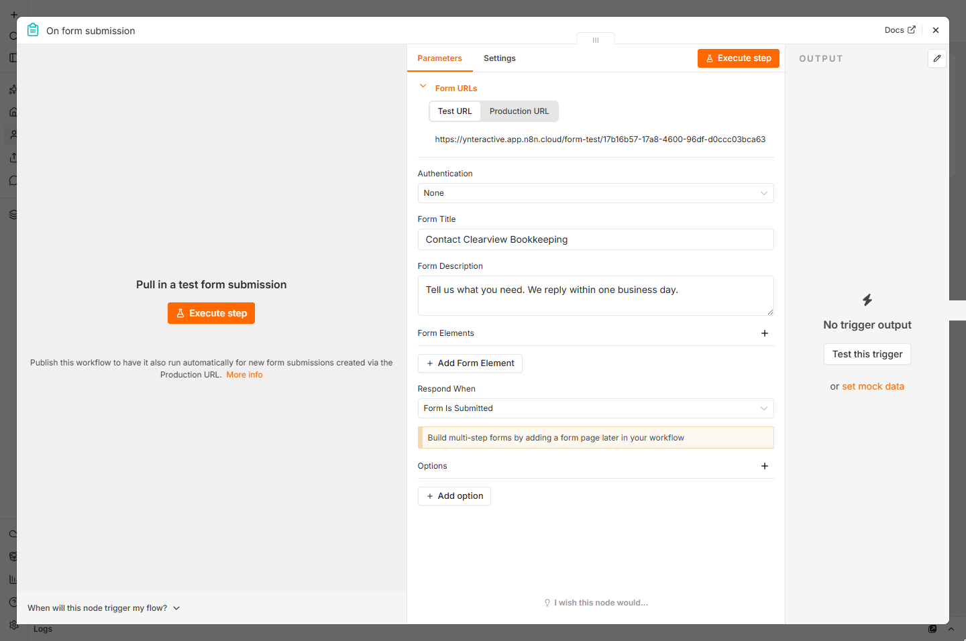Click the Form Title input field
The height and width of the screenshot is (641, 966).
click(596, 239)
